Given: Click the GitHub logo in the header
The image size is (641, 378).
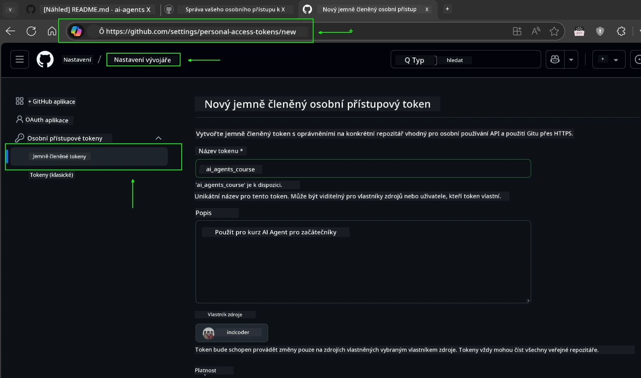Looking at the screenshot, I should 45,59.
